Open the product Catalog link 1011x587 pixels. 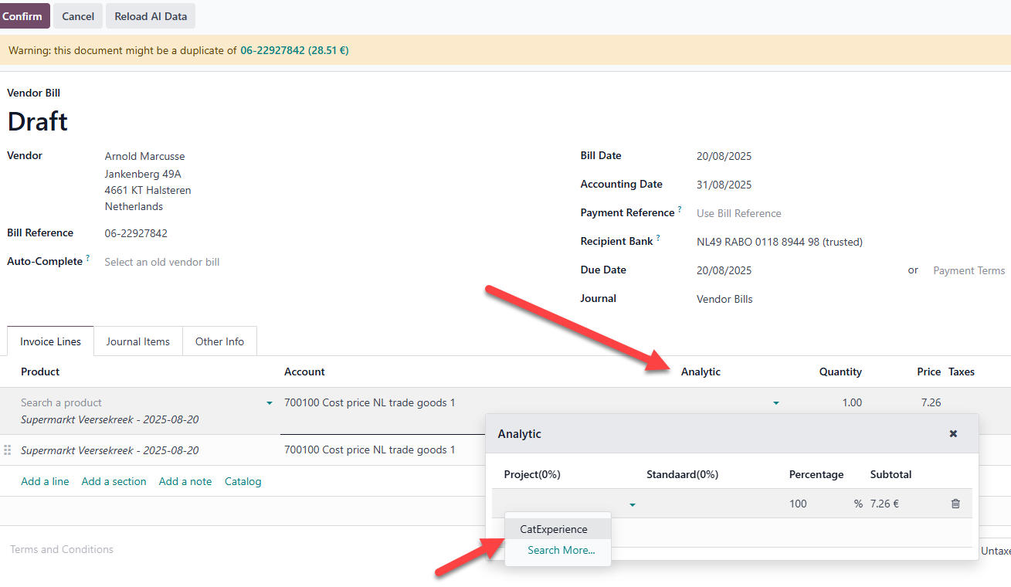pyautogui.click(x=243, y=481)
